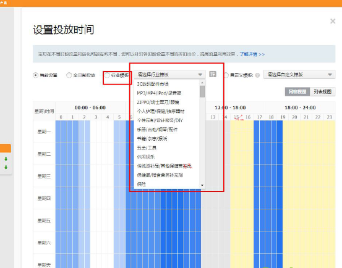The width and height of the screenshot is (342, 268).
Task: Click the 星期三 row label
Action: 44,176
